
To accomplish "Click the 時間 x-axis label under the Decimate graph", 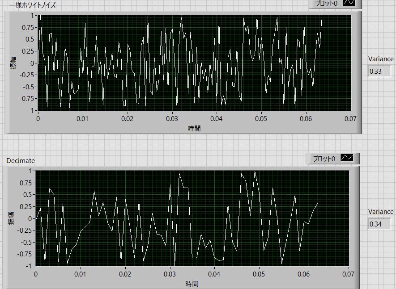I will (192, 284).
